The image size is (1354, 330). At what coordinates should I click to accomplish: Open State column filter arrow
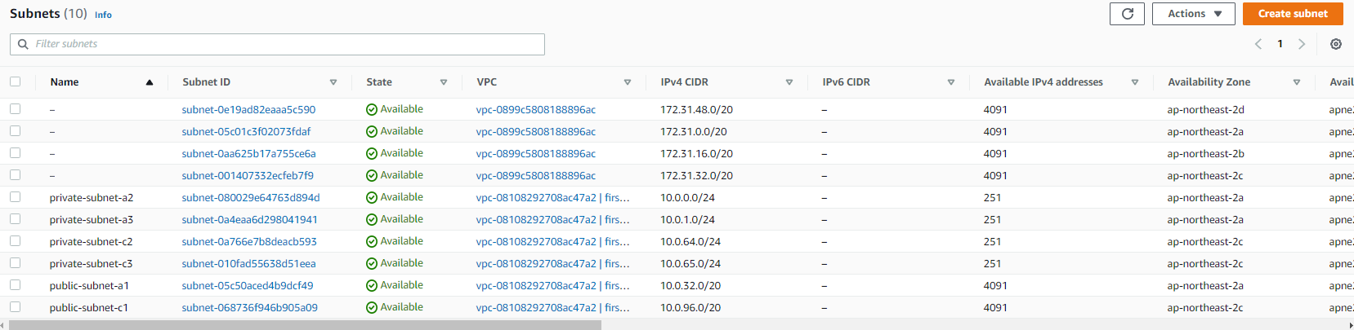pyautogui.click(x=444, y=82)
